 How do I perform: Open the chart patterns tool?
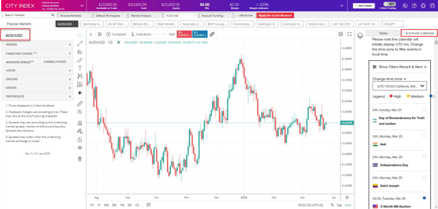click(x=80, y=76)
